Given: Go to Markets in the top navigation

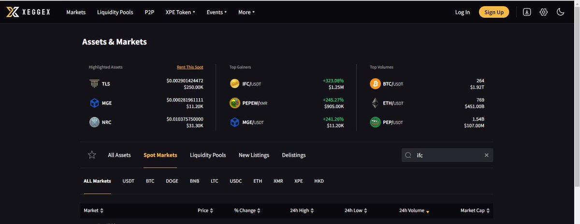Looking at the screenshot, I should [76, 12].
